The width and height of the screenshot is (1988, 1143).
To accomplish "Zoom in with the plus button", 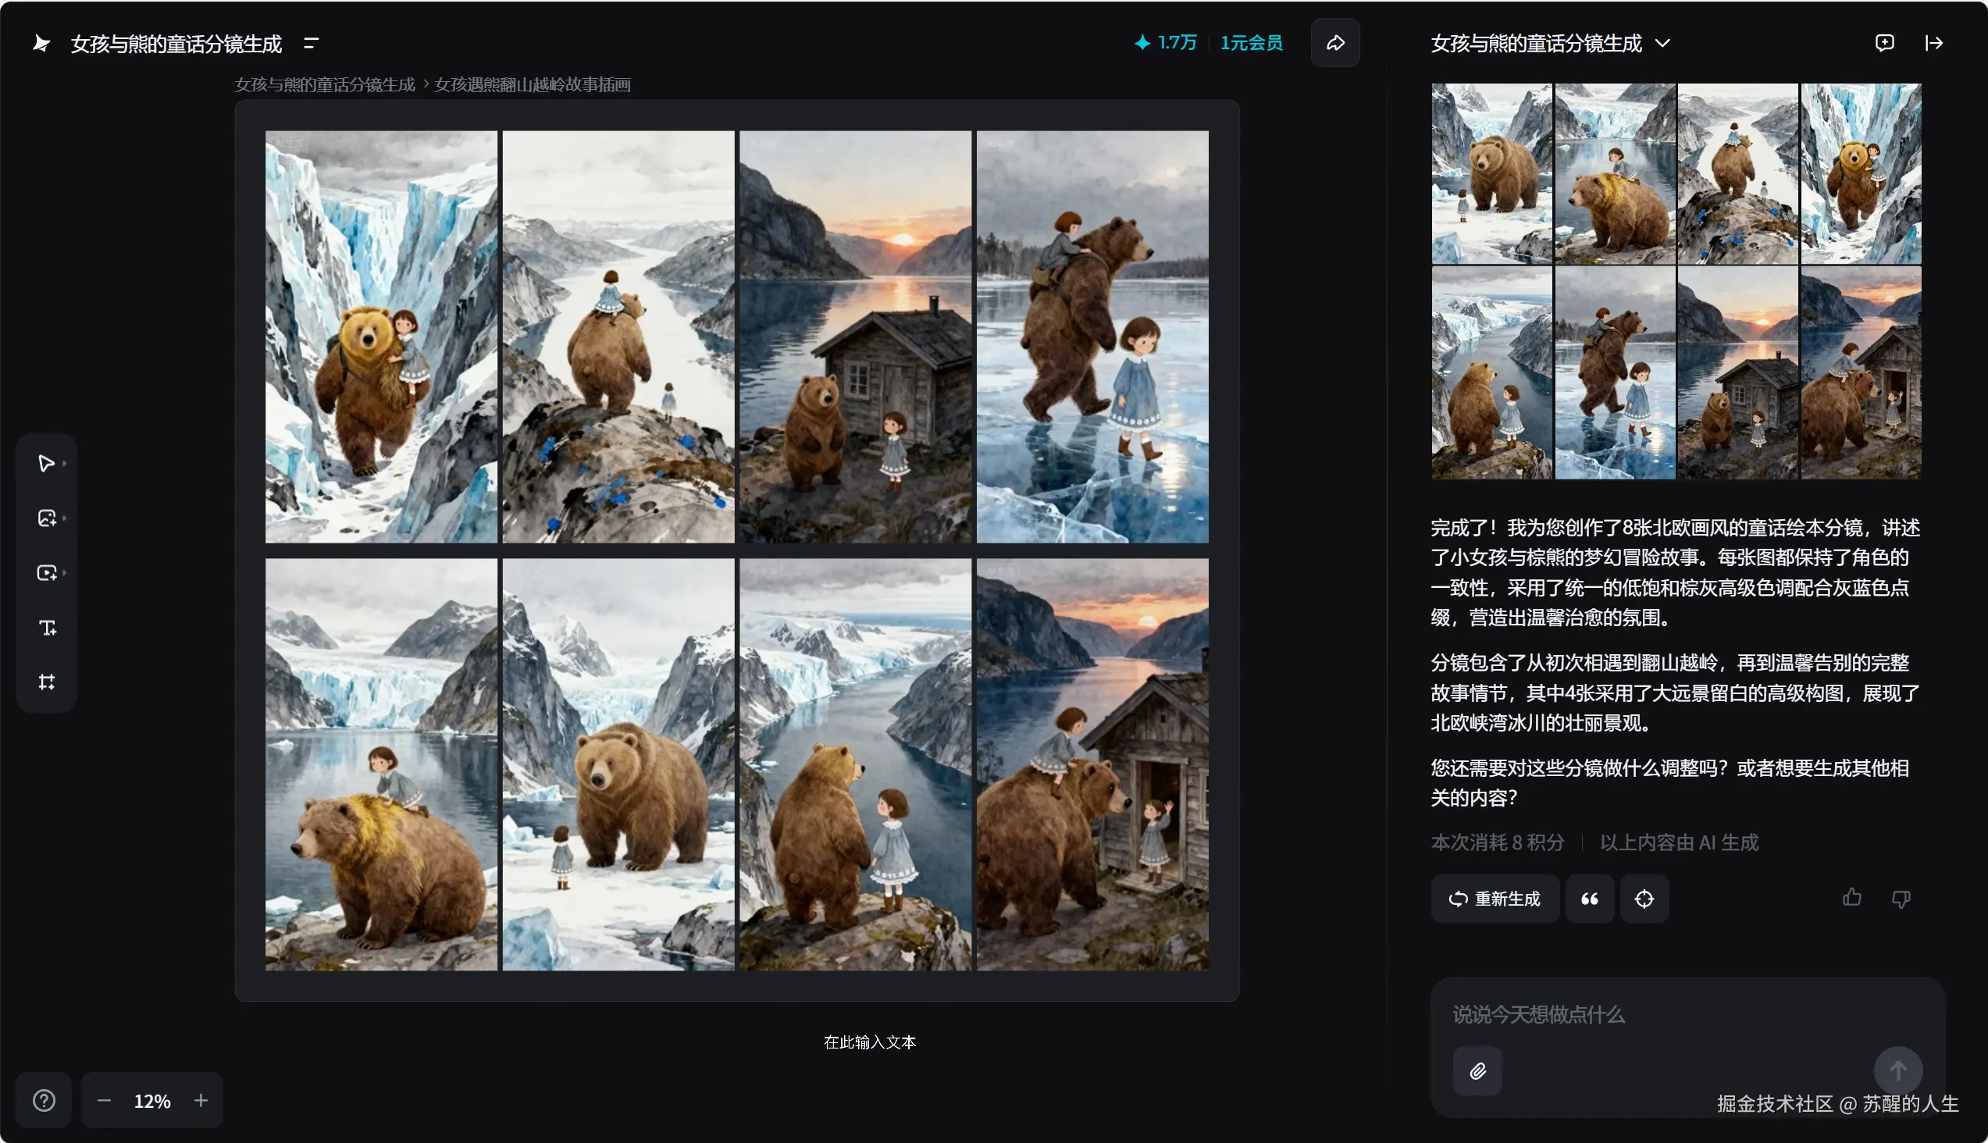I will pyautogui.click(x=201, y=1101).
